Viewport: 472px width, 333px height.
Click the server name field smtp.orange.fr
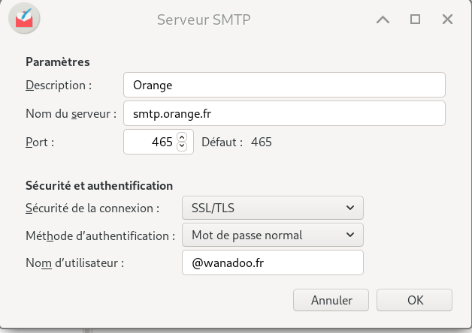[x=284, y=113]
